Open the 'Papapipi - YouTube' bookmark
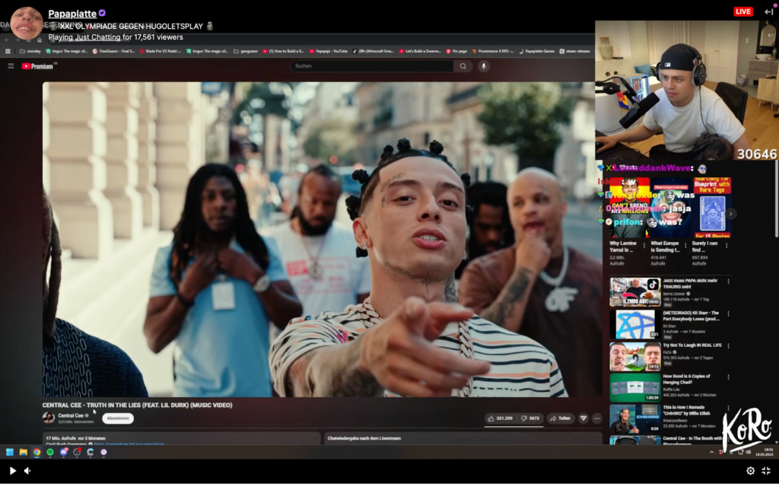The image size is (779, 493). pyautogui.click(x=329, y=51)
